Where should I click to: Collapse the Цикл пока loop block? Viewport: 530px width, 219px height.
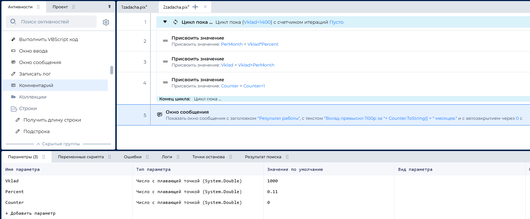(x=165, y=22)
